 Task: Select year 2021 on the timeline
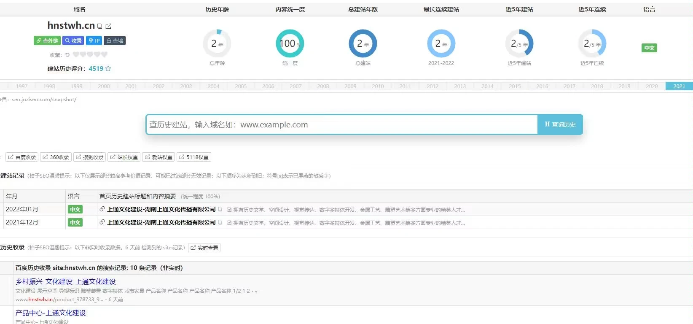pyautogui.click(x=679, y=86)
